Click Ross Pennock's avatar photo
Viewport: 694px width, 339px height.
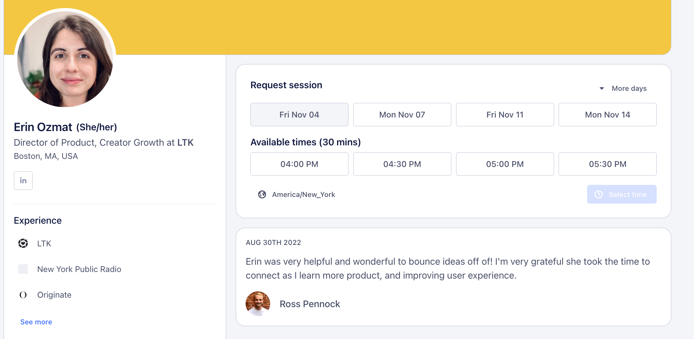[257, 303]
